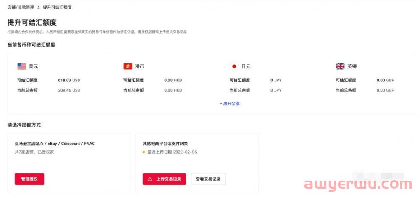
Task: Click the 0 JPY 当前总余额 value
Action: (276, 90)
